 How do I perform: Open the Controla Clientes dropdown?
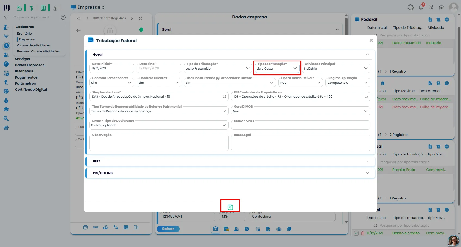click(159, 82)
